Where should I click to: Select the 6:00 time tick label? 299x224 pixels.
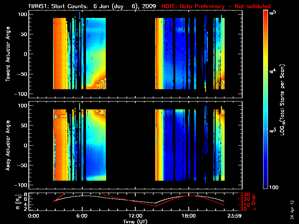[x=82, y=216]
